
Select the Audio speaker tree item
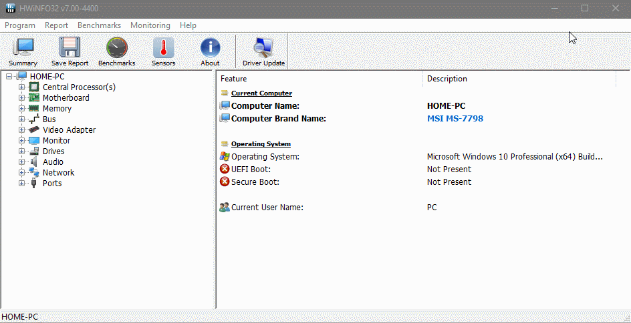pyautogui.click(x=47, y=162)
